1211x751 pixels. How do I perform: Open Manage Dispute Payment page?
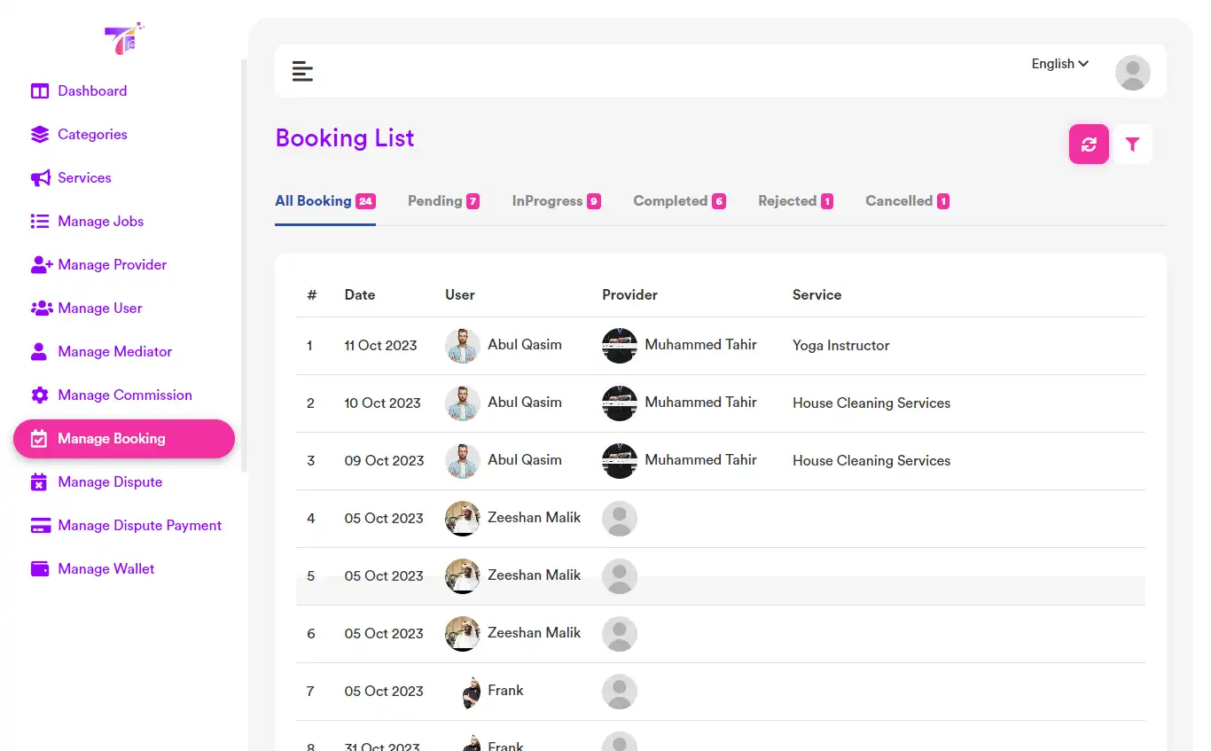(x=139, y=525)
